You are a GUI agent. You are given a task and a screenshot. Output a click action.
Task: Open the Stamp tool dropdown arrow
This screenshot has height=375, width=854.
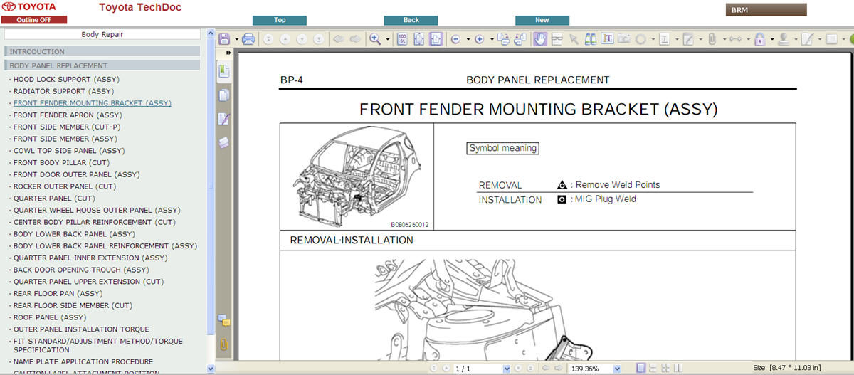click(796, 39)
